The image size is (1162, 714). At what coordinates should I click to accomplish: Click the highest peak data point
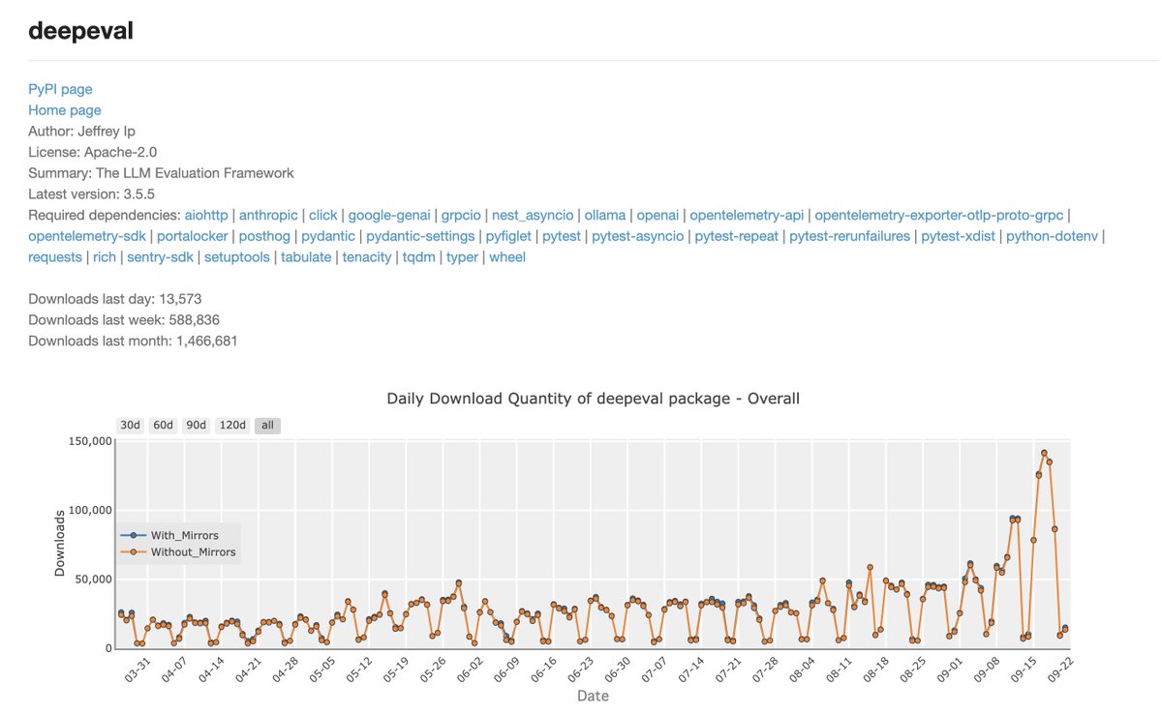pos(1044,453)
